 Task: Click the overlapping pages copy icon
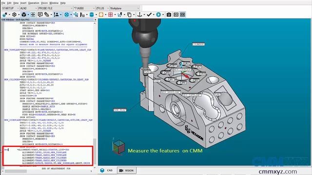coord(129,15)
